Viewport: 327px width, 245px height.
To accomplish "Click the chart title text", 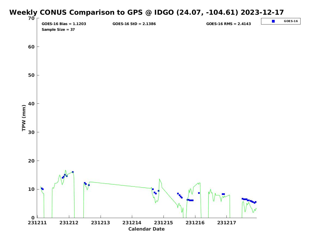I will coord(147,13).
